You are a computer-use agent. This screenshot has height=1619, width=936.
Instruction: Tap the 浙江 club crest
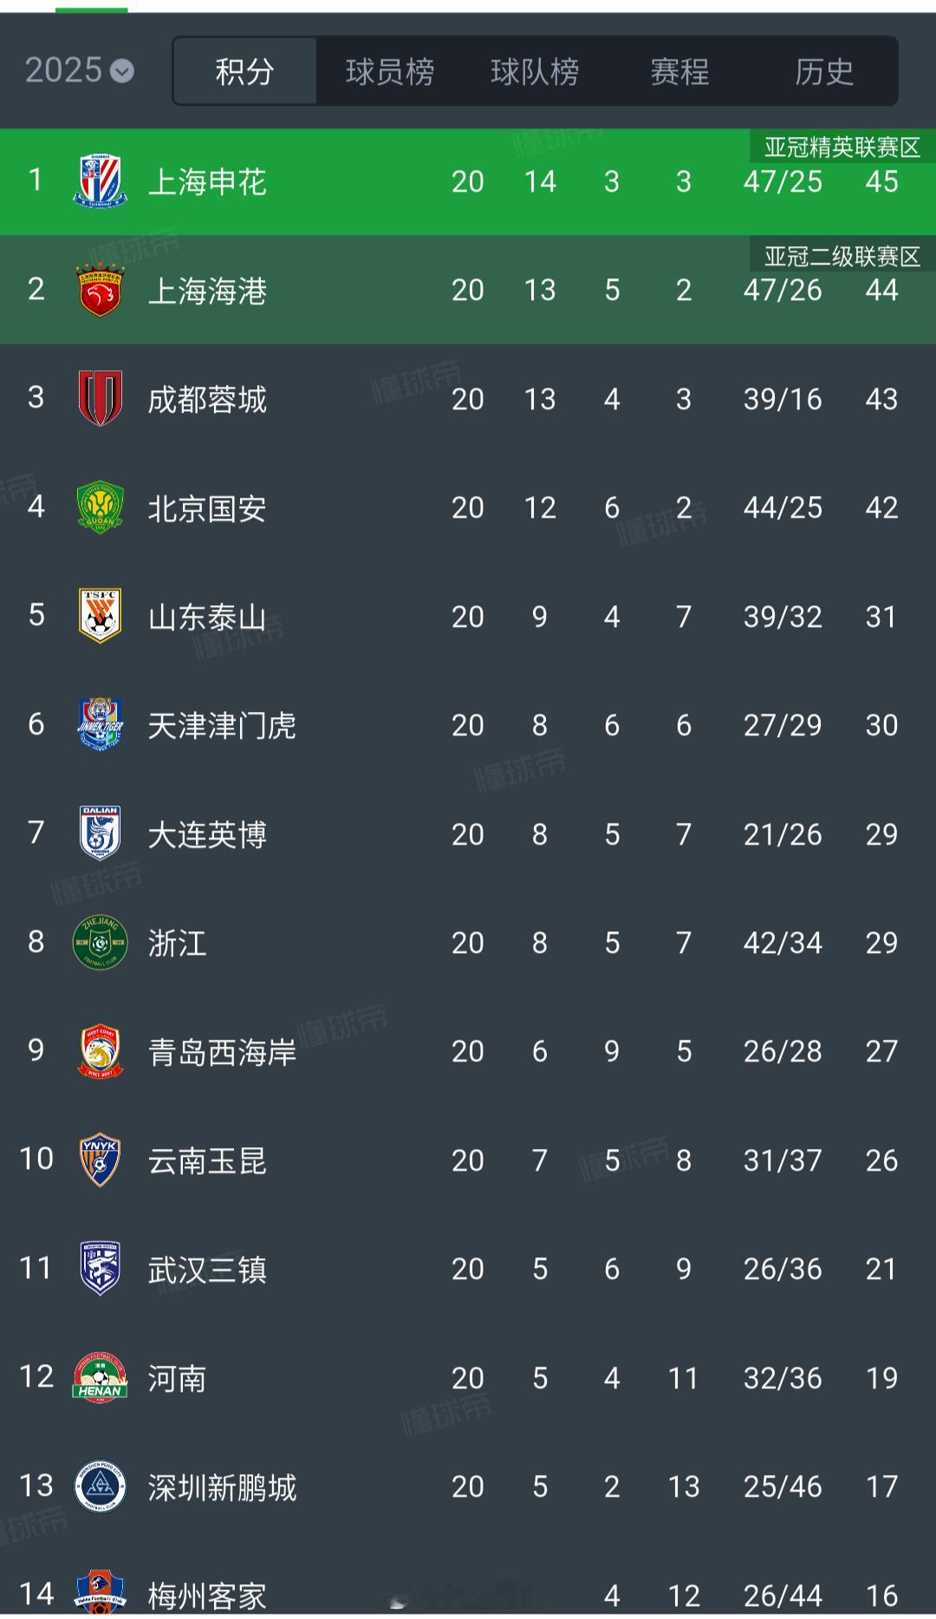(x=100, y=942)
